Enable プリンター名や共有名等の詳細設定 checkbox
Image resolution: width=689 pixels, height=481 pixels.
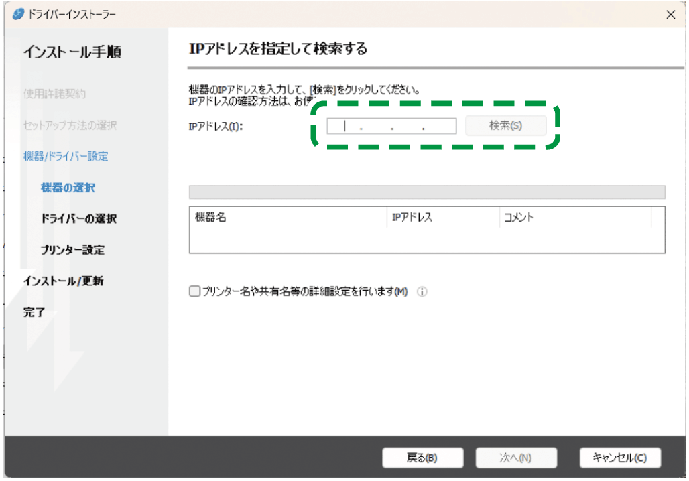pyautogui.click(x=194, y=291)
